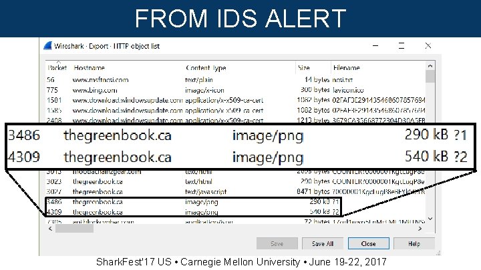Sort list by Size column header
The height and width of the screenshot is (270, 481).
[x=304, y=67]
